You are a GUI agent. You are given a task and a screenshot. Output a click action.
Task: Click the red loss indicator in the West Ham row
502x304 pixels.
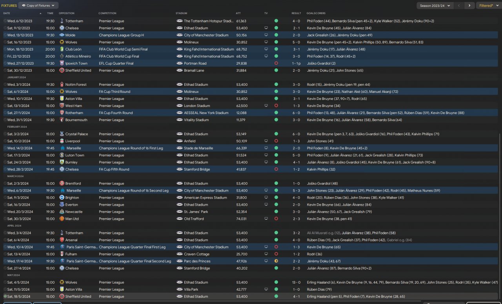click(276, 106)
